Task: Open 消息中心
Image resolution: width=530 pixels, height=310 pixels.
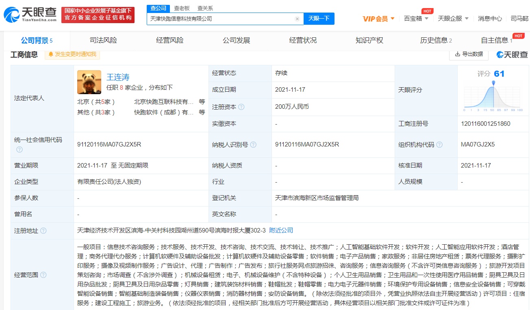Action: coord(490,18)
